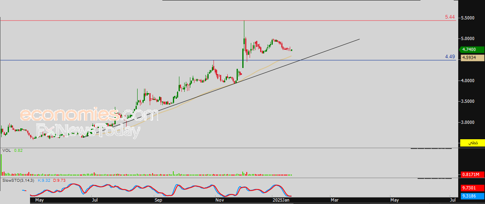Click the D:9.73 stochastic value
The width and height of the screenshot is (485, 204).
click(x=60, y=180)
